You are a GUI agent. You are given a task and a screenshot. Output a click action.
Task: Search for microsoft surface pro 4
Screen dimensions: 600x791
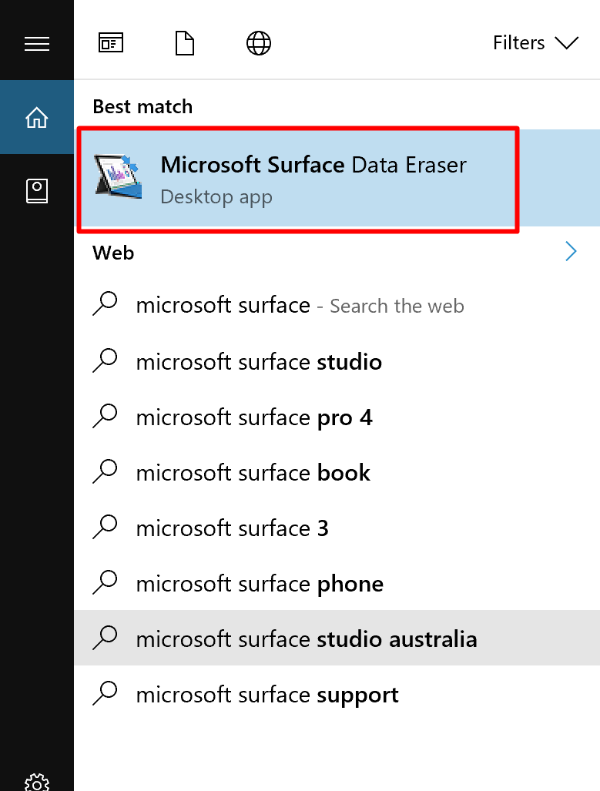coord(254,417)
